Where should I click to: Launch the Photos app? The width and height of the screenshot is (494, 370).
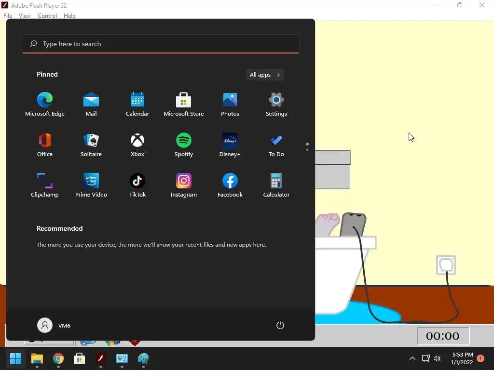pyautogui.click(x=230, y=105)
